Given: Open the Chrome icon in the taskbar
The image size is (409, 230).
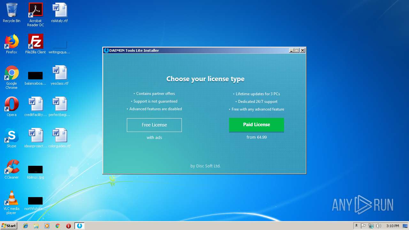Looking at the screenshot, I should 58,226.
